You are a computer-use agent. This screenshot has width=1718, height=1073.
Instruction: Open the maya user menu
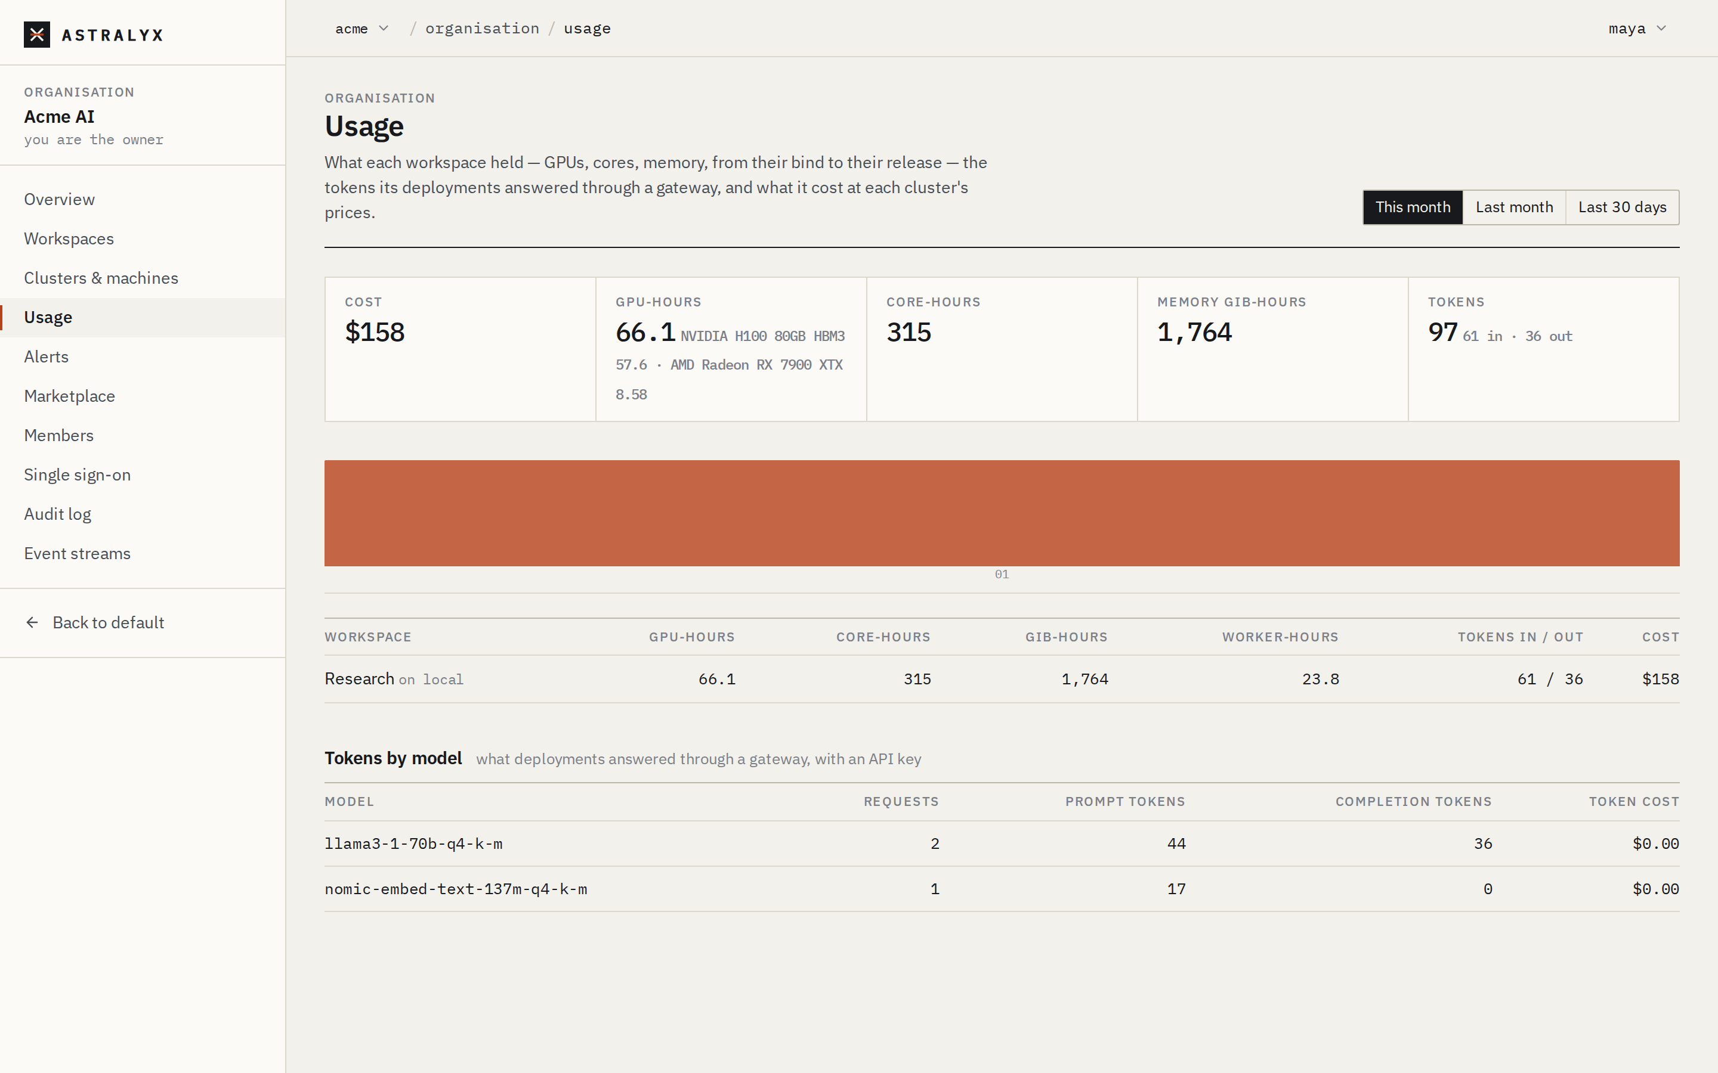click(1637, 29)
